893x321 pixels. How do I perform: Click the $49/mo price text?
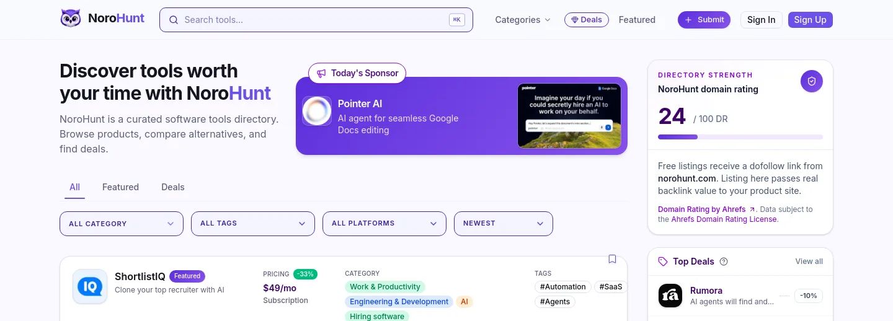280,288
